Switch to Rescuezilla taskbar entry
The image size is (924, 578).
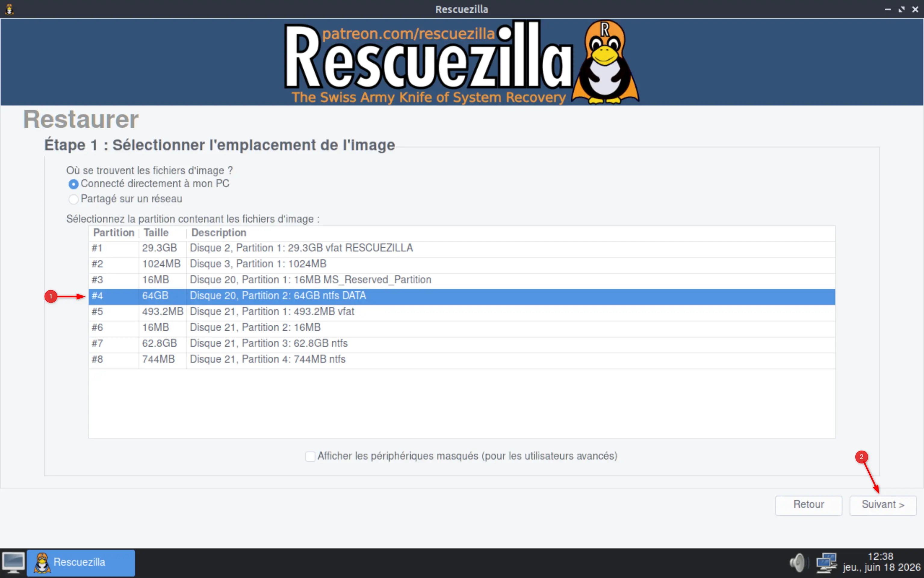[81, 563]
